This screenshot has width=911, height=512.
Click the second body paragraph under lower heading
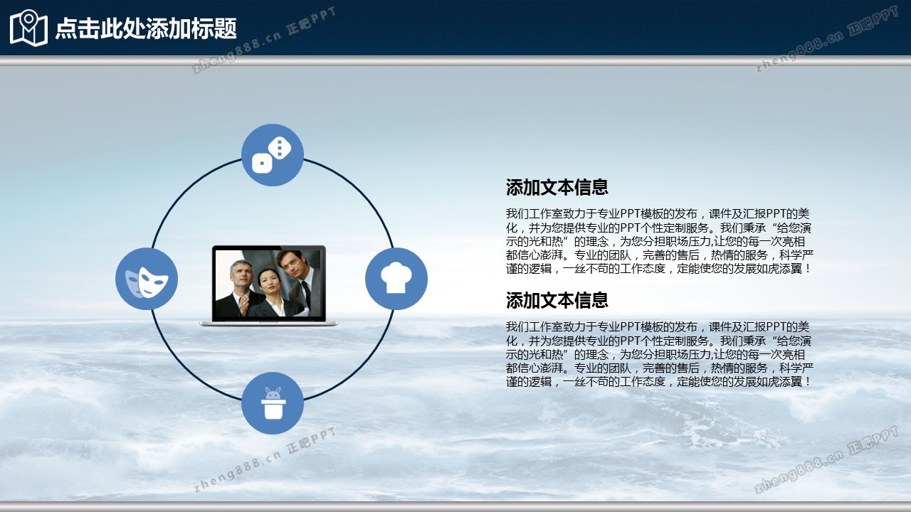click(x=659, y=354)
